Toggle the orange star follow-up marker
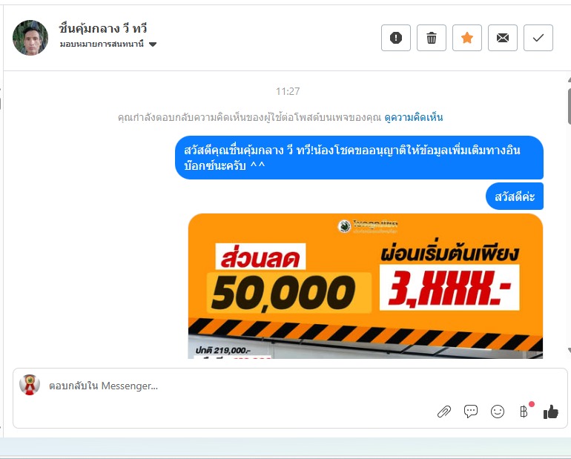Image resolution: width=571 pixels, height=459 pixels. point(467,38)
